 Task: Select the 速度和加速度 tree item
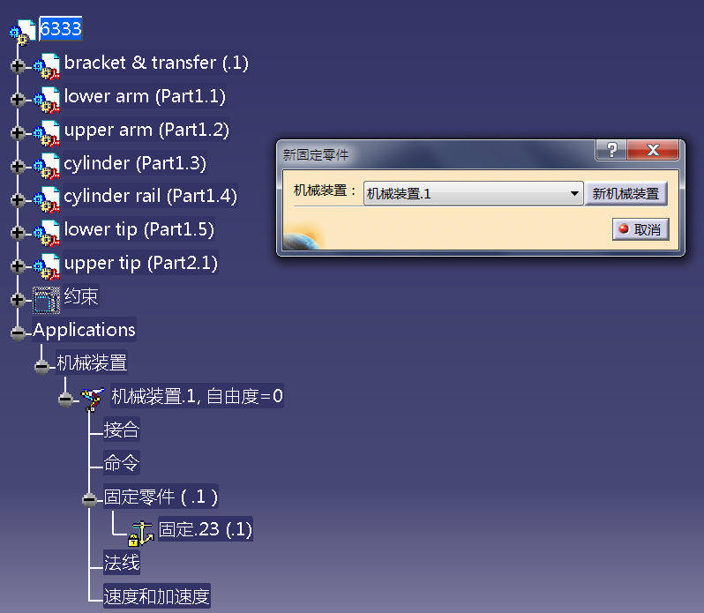point(157,596)
